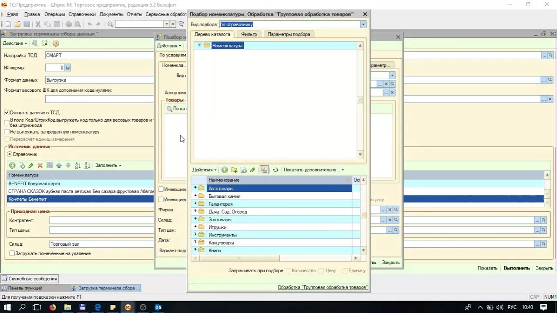Expand the Автотовары folder row

coord(195,188)
